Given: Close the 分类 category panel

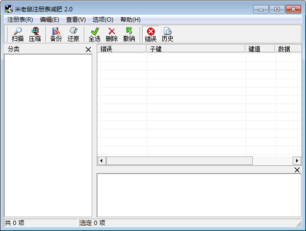Looking at the screenshot, I should (x=88, y=49).
